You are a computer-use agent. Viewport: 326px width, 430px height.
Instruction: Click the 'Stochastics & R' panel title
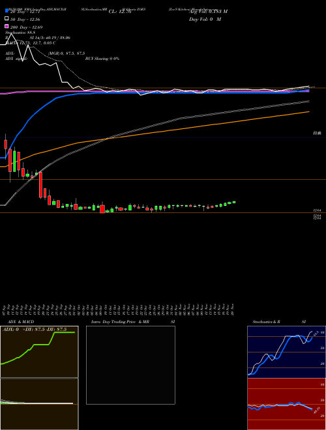[267, 322]
